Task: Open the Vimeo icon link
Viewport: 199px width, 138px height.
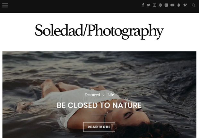Action: point(185,5)
